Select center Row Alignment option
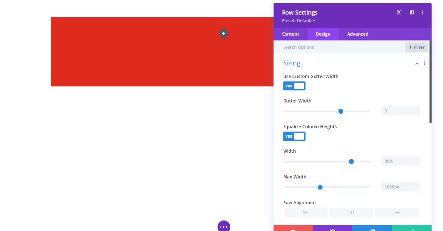 pos(351,213)
